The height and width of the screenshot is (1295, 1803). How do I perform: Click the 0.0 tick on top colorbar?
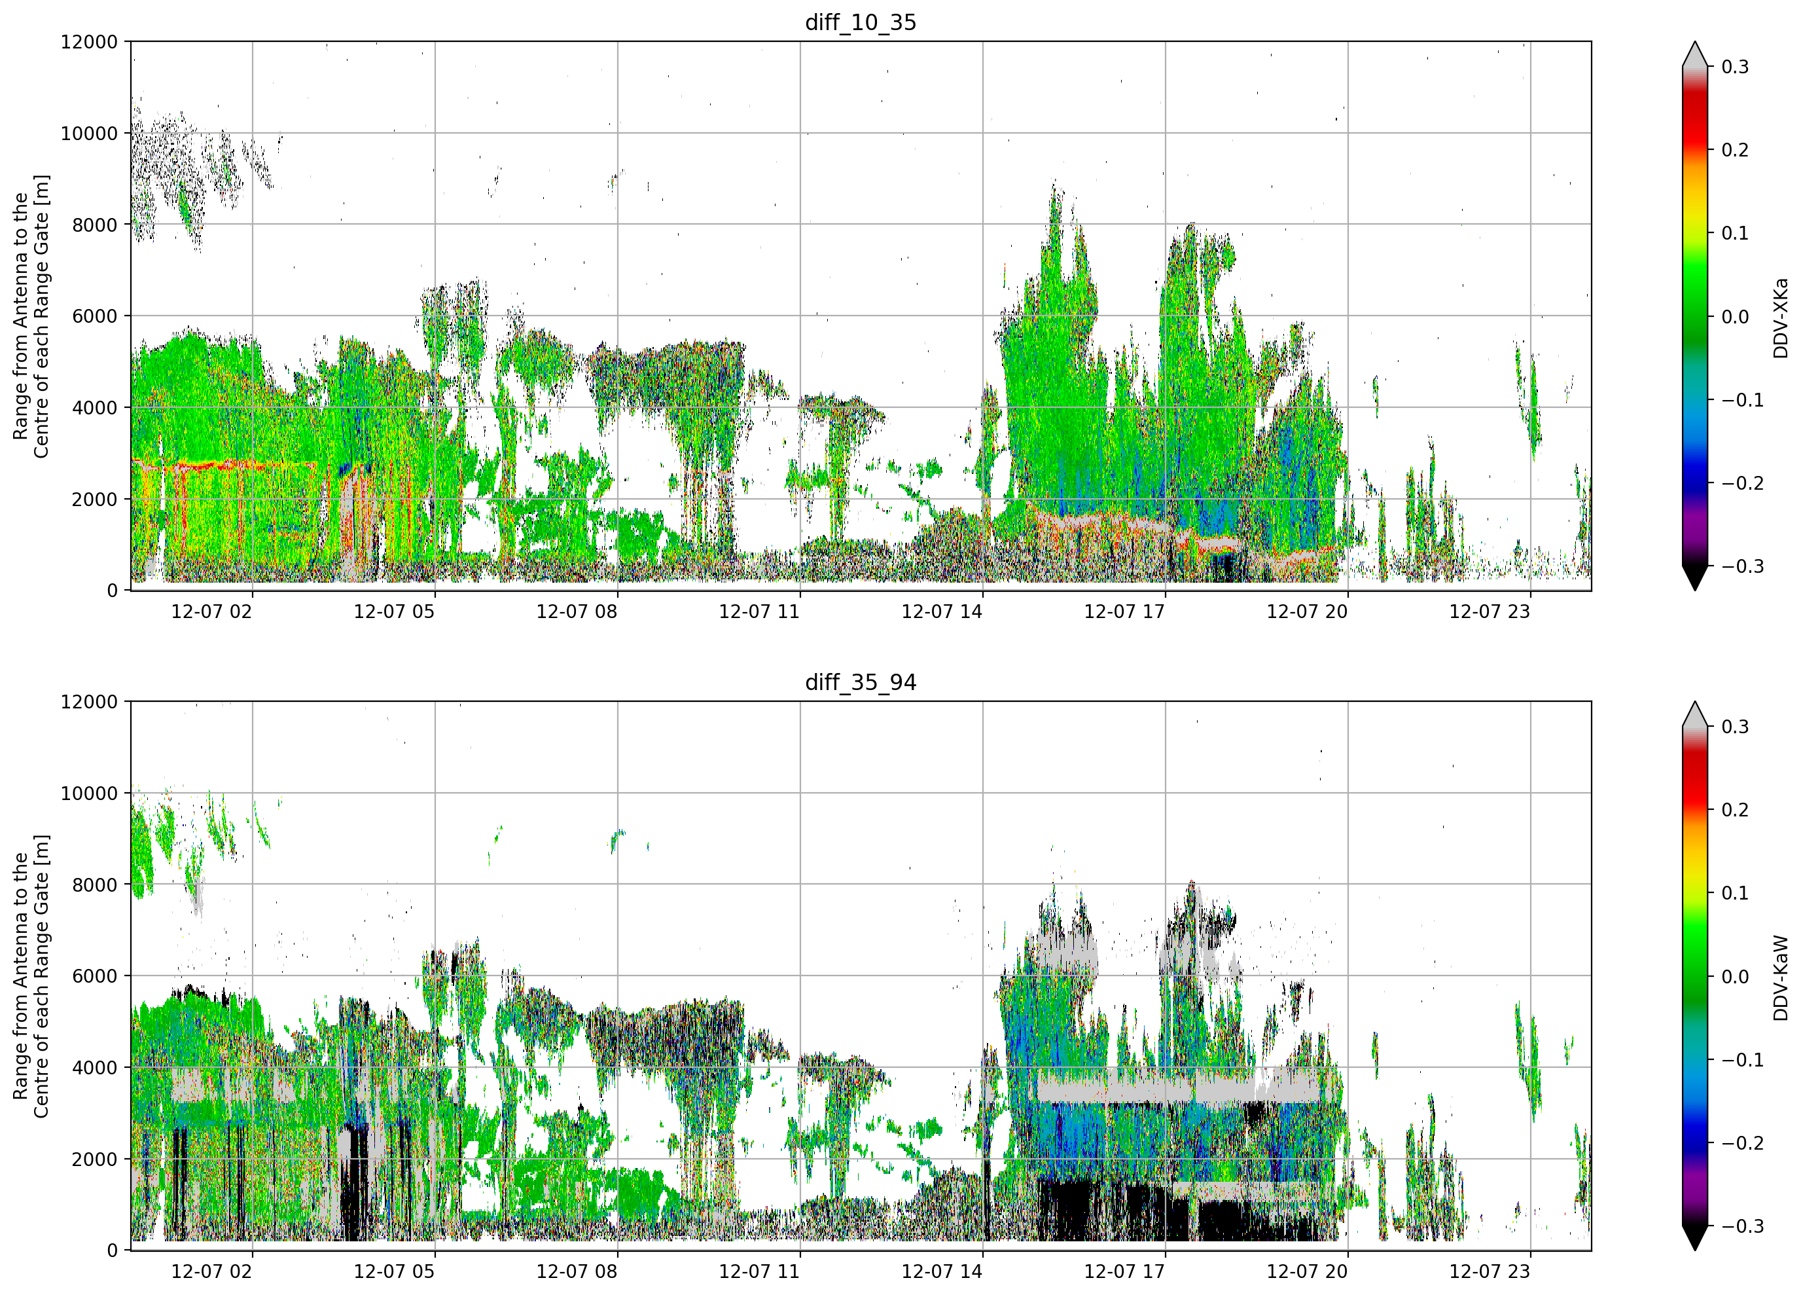coord(1735,317)
